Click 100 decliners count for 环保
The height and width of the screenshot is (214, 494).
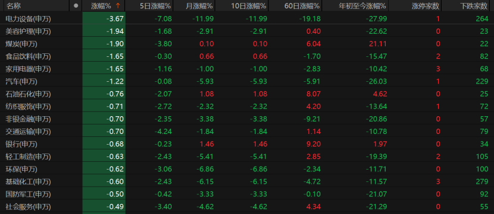pyautogui.click(x=482, y=169)
